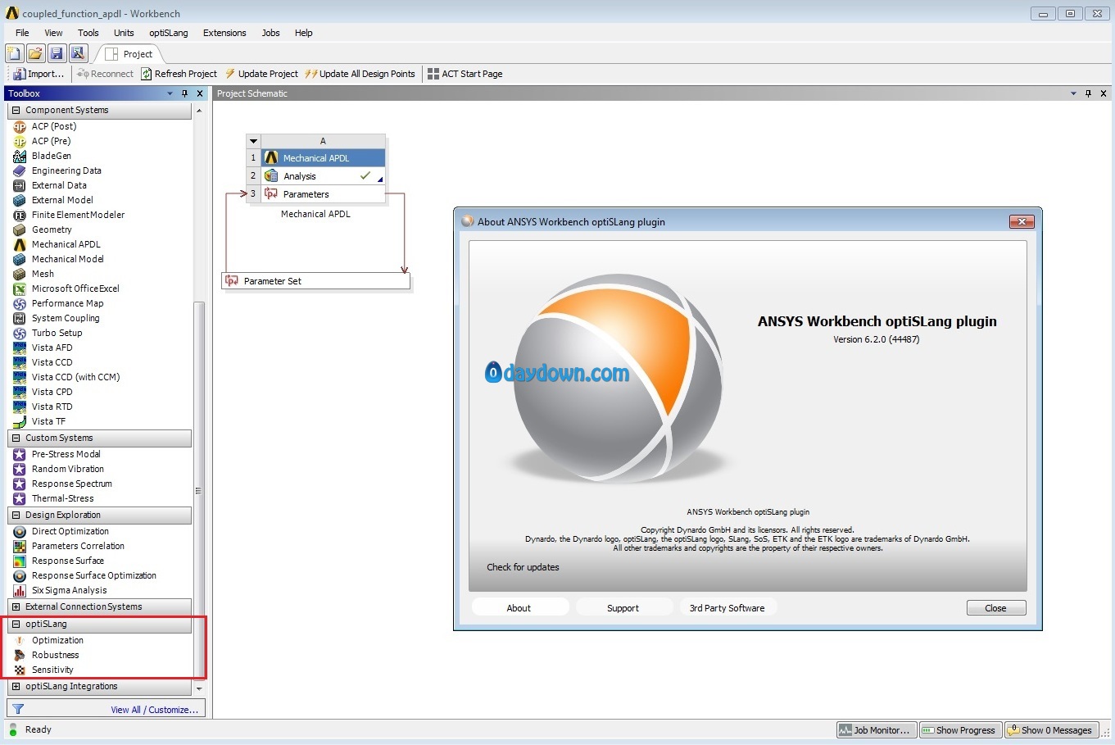This screenshot has width=1115, height=745.
Task: Click the Open project folder icon
Action: pyautogui.click(x=35, y=54)
